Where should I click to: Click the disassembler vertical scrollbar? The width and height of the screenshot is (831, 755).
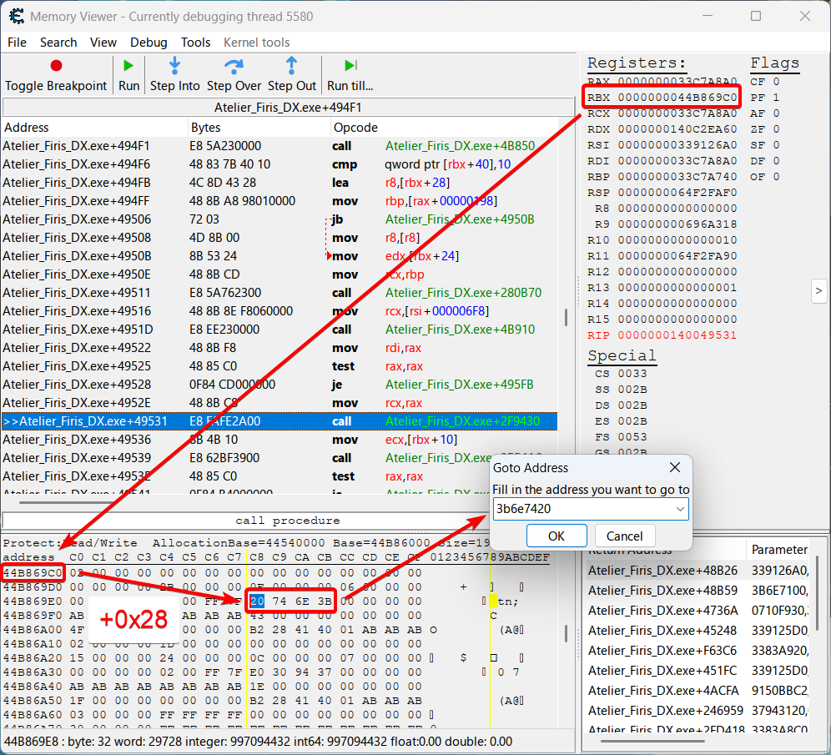567,318
